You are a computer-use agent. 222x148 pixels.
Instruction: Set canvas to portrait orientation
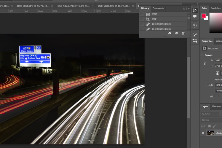[217, 73]
